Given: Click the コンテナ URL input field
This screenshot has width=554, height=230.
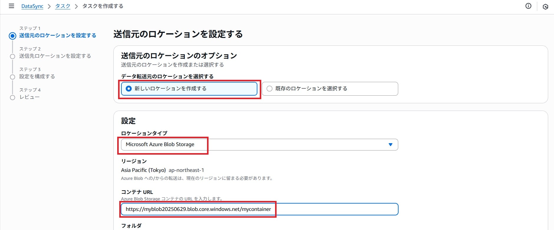Looking at the screenshot, I should point(259,209).
